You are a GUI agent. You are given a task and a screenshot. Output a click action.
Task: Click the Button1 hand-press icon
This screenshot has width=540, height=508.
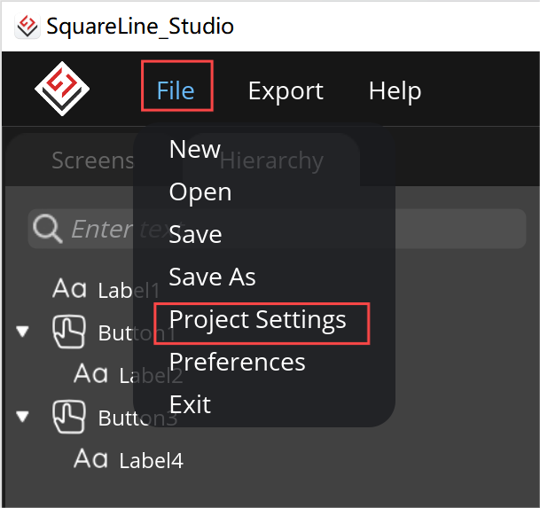69,332
